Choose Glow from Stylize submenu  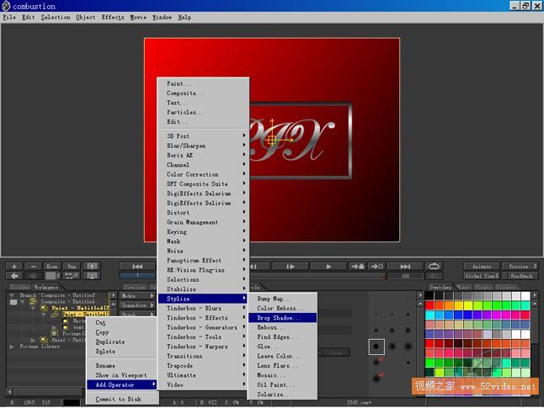[x=282, y=347]
